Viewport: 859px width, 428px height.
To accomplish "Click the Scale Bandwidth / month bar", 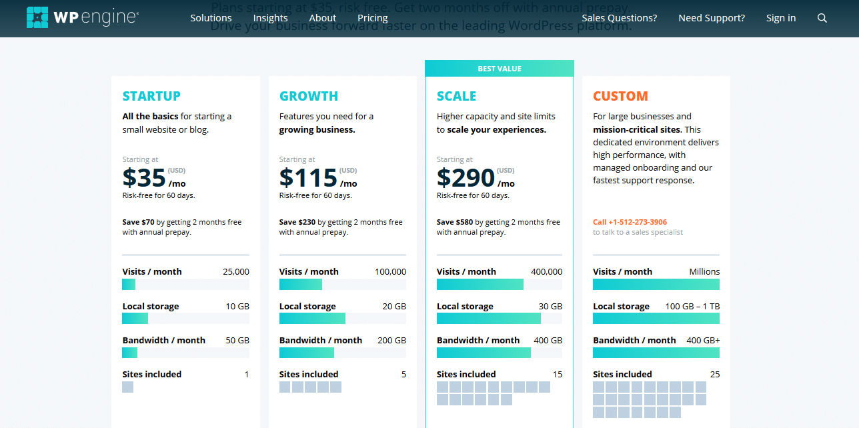I will [x=500, y=352].
